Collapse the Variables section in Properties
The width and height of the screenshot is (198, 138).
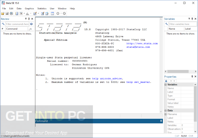click(x=166, y=85)
